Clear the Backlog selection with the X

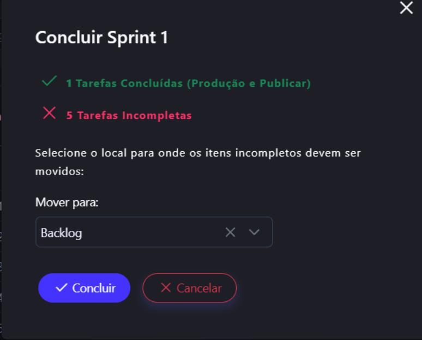tap(231, 232)
